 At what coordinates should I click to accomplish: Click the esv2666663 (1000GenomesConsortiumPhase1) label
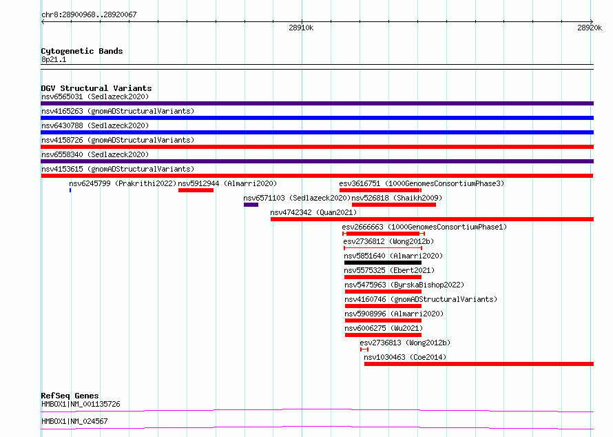tap(424, 227)
